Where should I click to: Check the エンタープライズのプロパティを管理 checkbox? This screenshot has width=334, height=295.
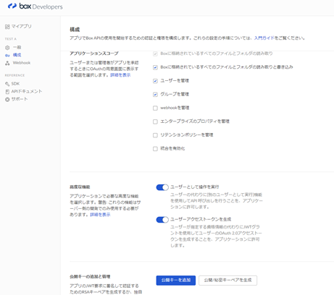(155, 121)
